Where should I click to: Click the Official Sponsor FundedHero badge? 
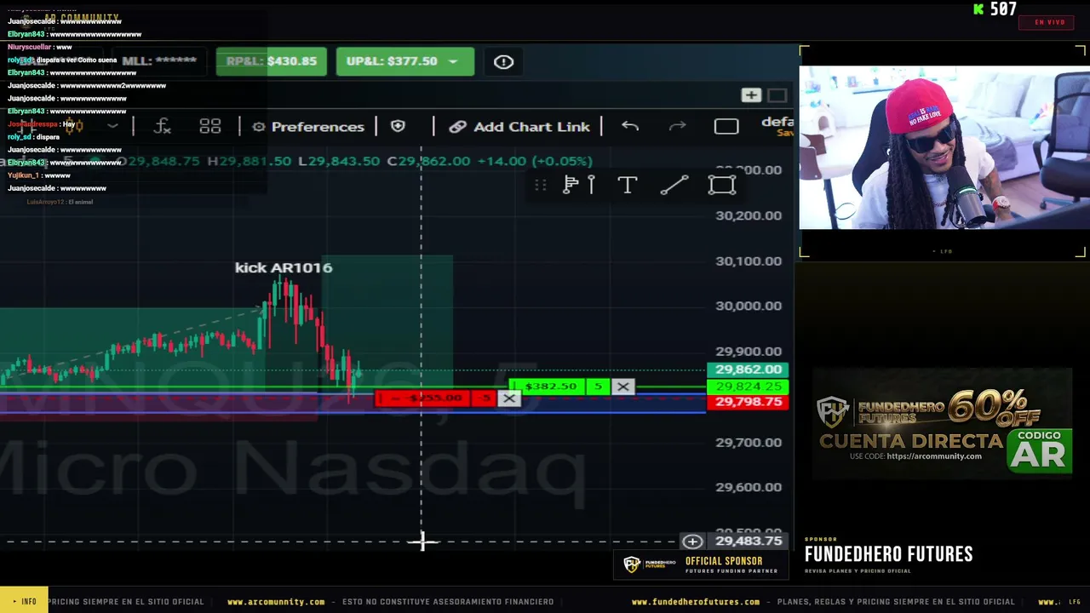coord(701,564)
